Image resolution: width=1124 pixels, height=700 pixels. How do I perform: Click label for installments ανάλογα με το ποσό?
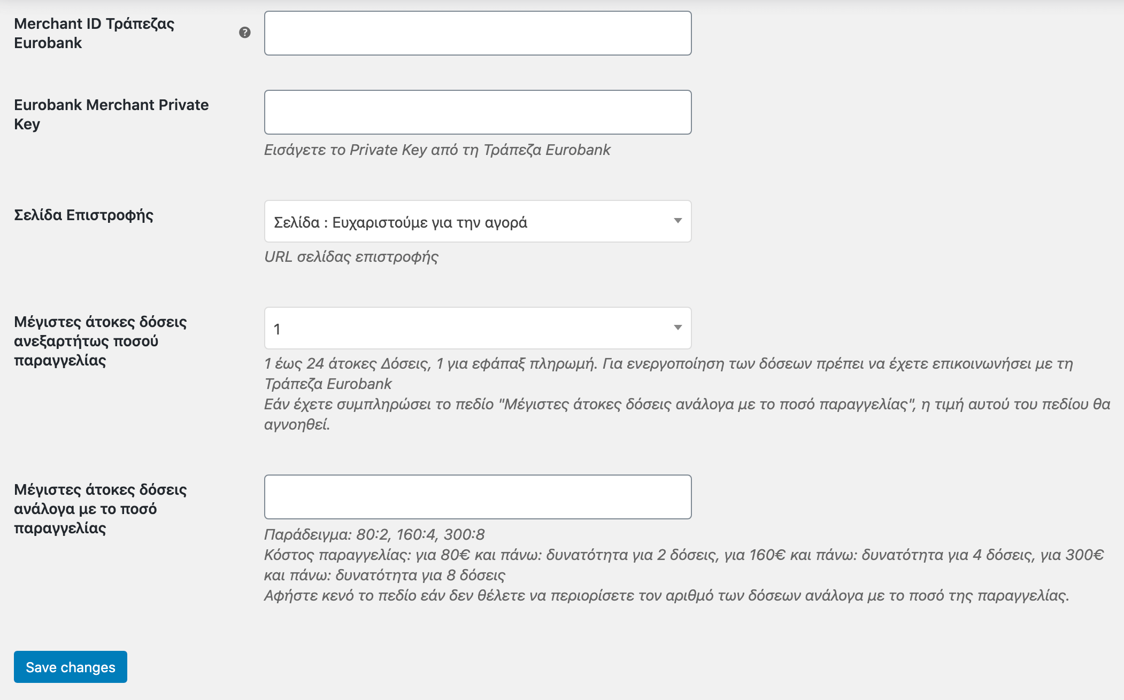point(101,509)
